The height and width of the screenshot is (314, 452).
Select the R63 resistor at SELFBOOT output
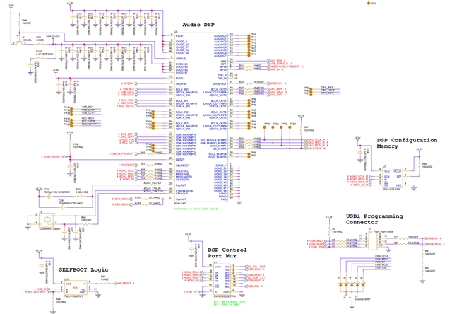click(105, 284)
